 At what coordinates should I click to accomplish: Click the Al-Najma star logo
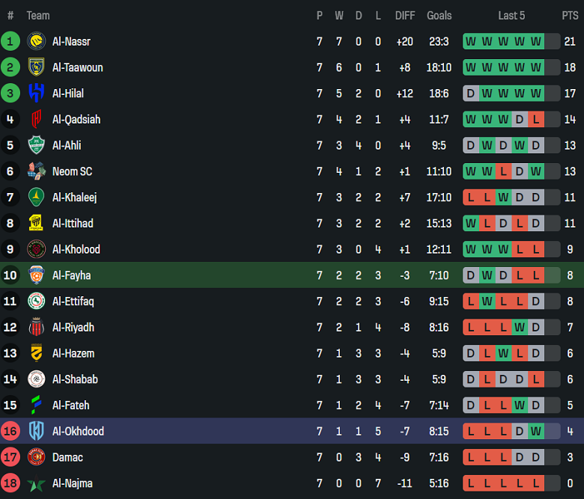tap(36, 483)
